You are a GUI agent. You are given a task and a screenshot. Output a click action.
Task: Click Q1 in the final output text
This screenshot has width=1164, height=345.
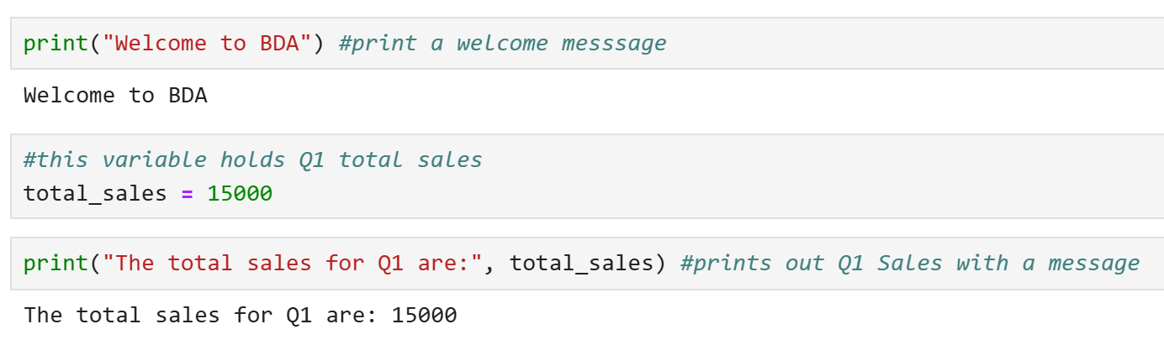[299, 316]
